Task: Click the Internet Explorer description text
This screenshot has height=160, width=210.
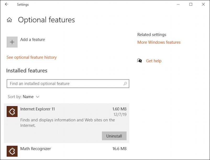Action: (x=68, y=123)
